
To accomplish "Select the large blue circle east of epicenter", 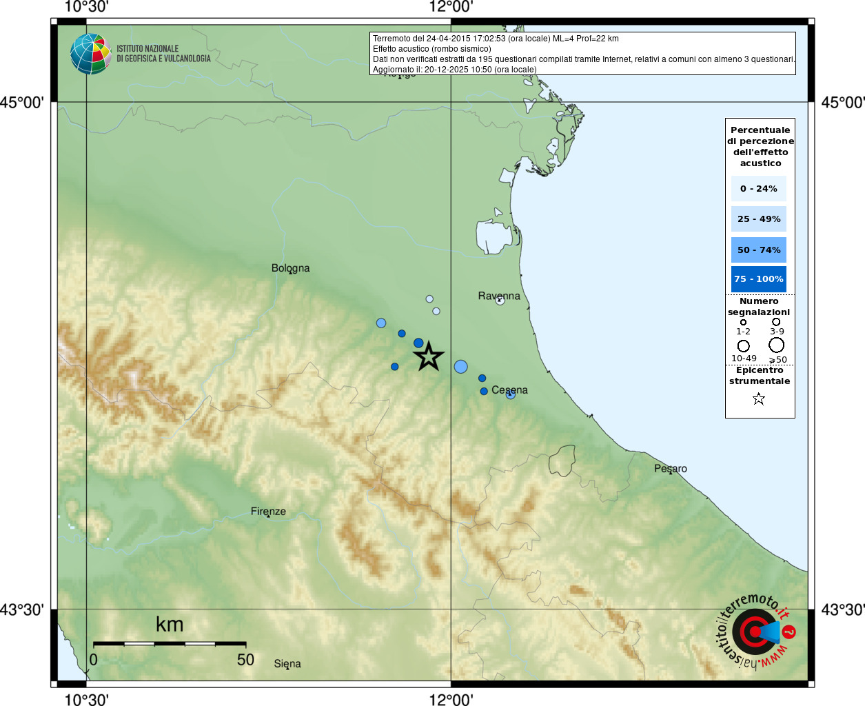I will click(461, 367).
